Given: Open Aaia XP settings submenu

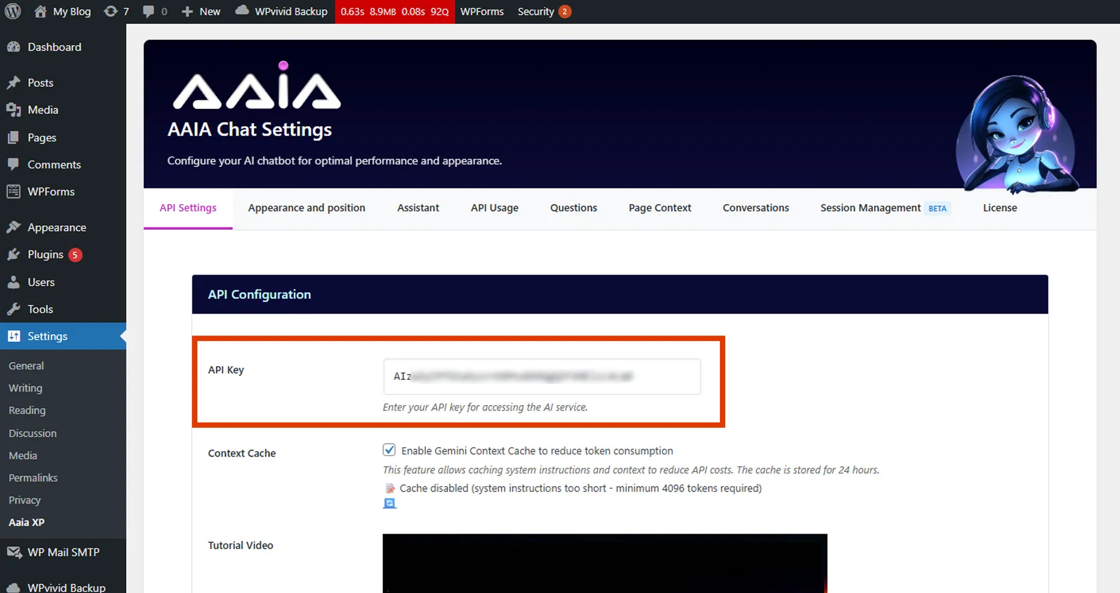Looking at the screenshot, I should coord(26,522).
